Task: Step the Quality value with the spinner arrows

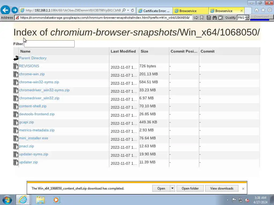Action: pyautogui.click(x=247, y=18)
